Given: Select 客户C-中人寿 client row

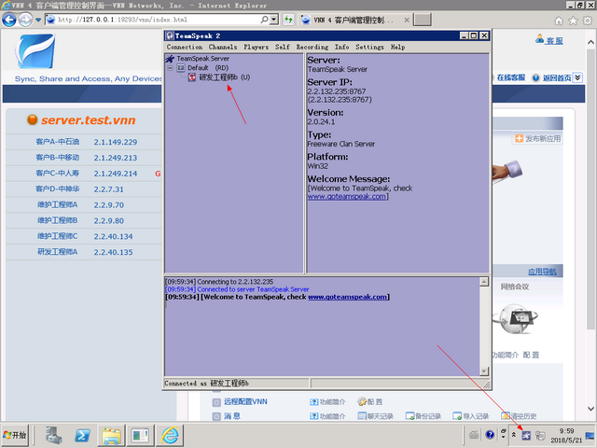Looking at the screenshot, I should [84, 174].
